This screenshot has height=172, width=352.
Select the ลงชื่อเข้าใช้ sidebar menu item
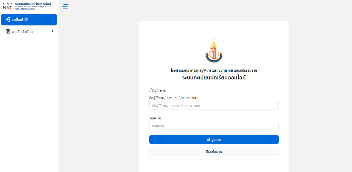[x=29, y=20]
